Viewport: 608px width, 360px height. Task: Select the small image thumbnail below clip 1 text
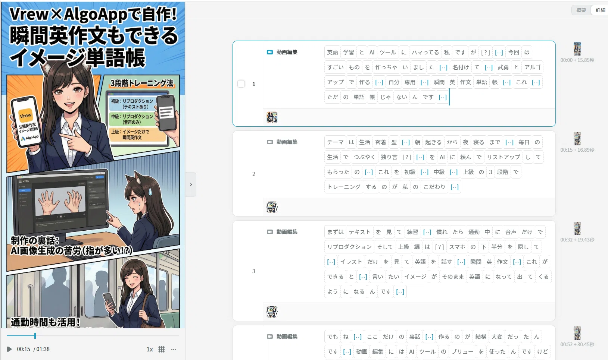tap(272, 117)
